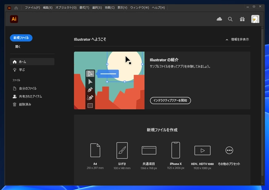Click small Ai app icon in title bar

(x=9, y=8)
